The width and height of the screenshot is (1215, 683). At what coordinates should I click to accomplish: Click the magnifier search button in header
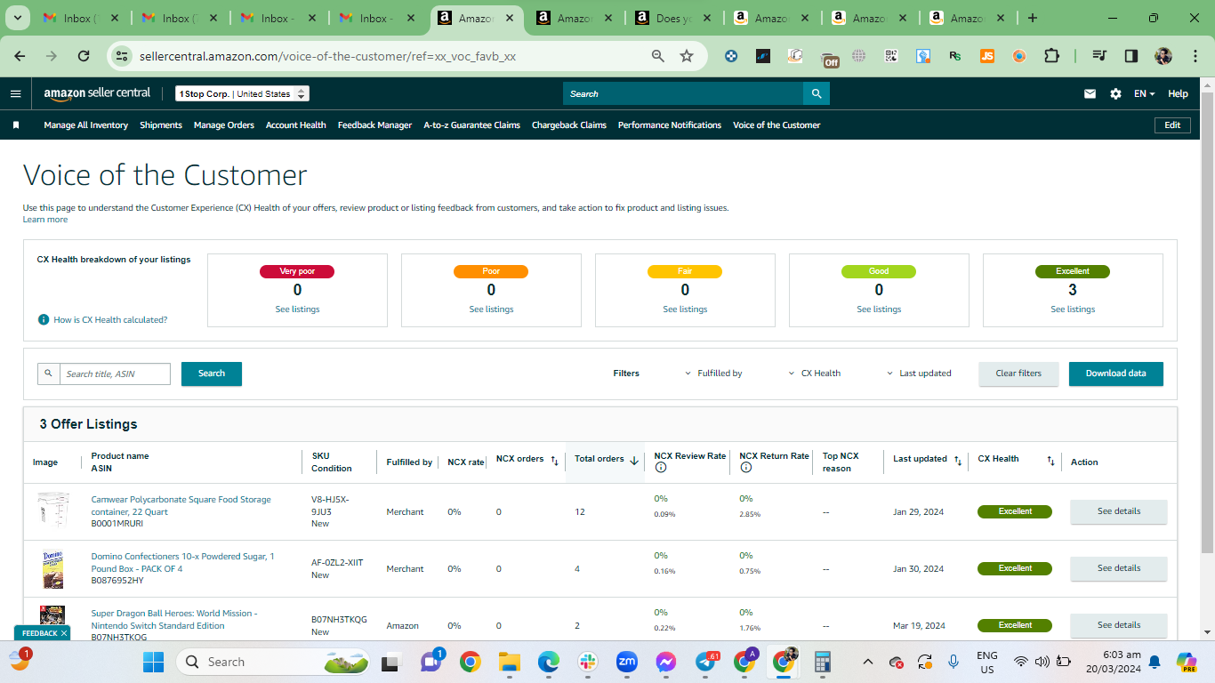[817, 93]
